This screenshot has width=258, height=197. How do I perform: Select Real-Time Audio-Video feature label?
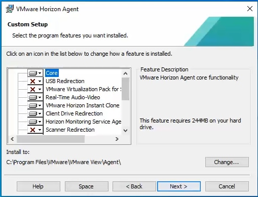(x=73, y=97)
